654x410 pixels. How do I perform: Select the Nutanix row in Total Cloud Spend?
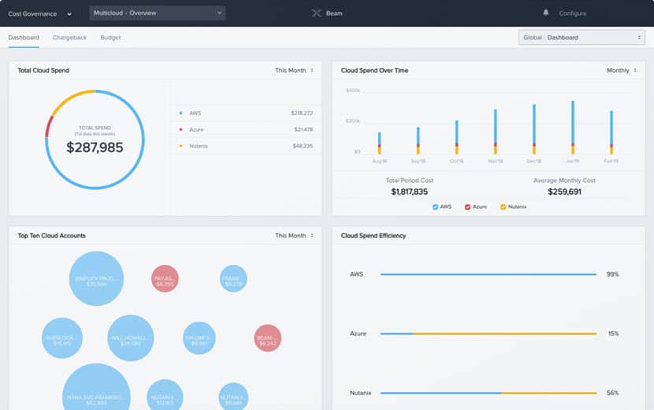tap(246, 146)
